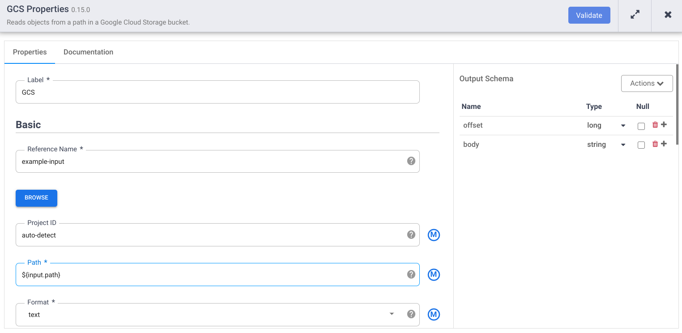Click into the Path input field

(x=210, y=275)
